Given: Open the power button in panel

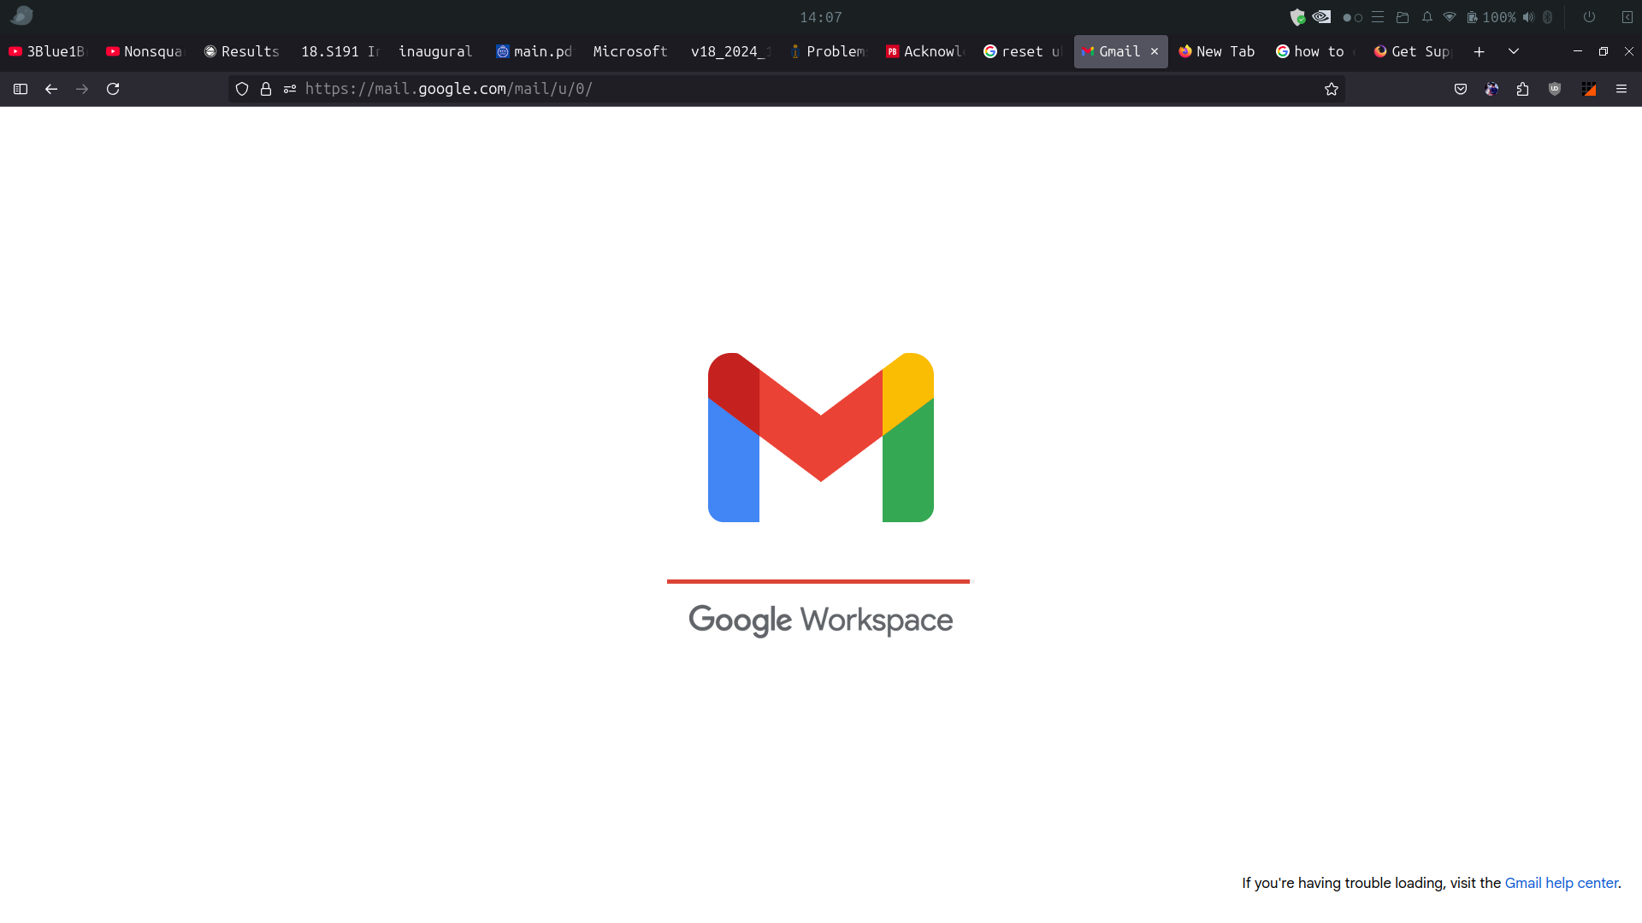Looking at the screenshot, I should point(1589,17).
